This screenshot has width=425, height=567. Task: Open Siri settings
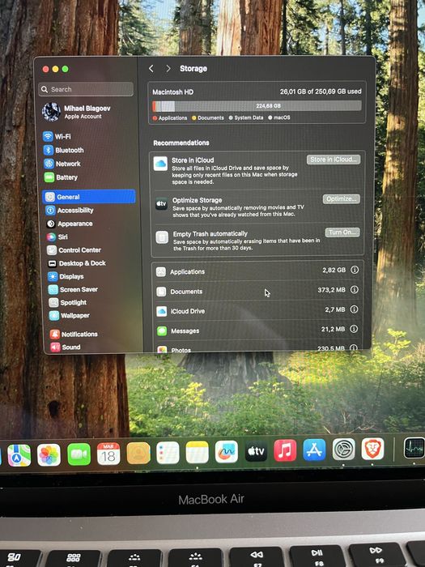57,237
